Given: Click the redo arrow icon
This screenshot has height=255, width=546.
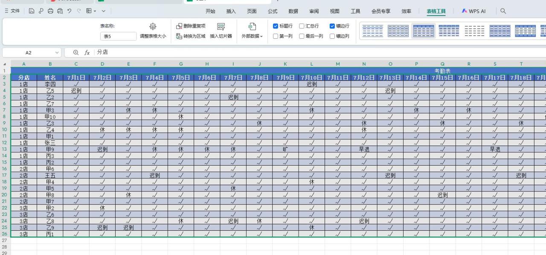Looking at the screenshot, I should point(79,11).
